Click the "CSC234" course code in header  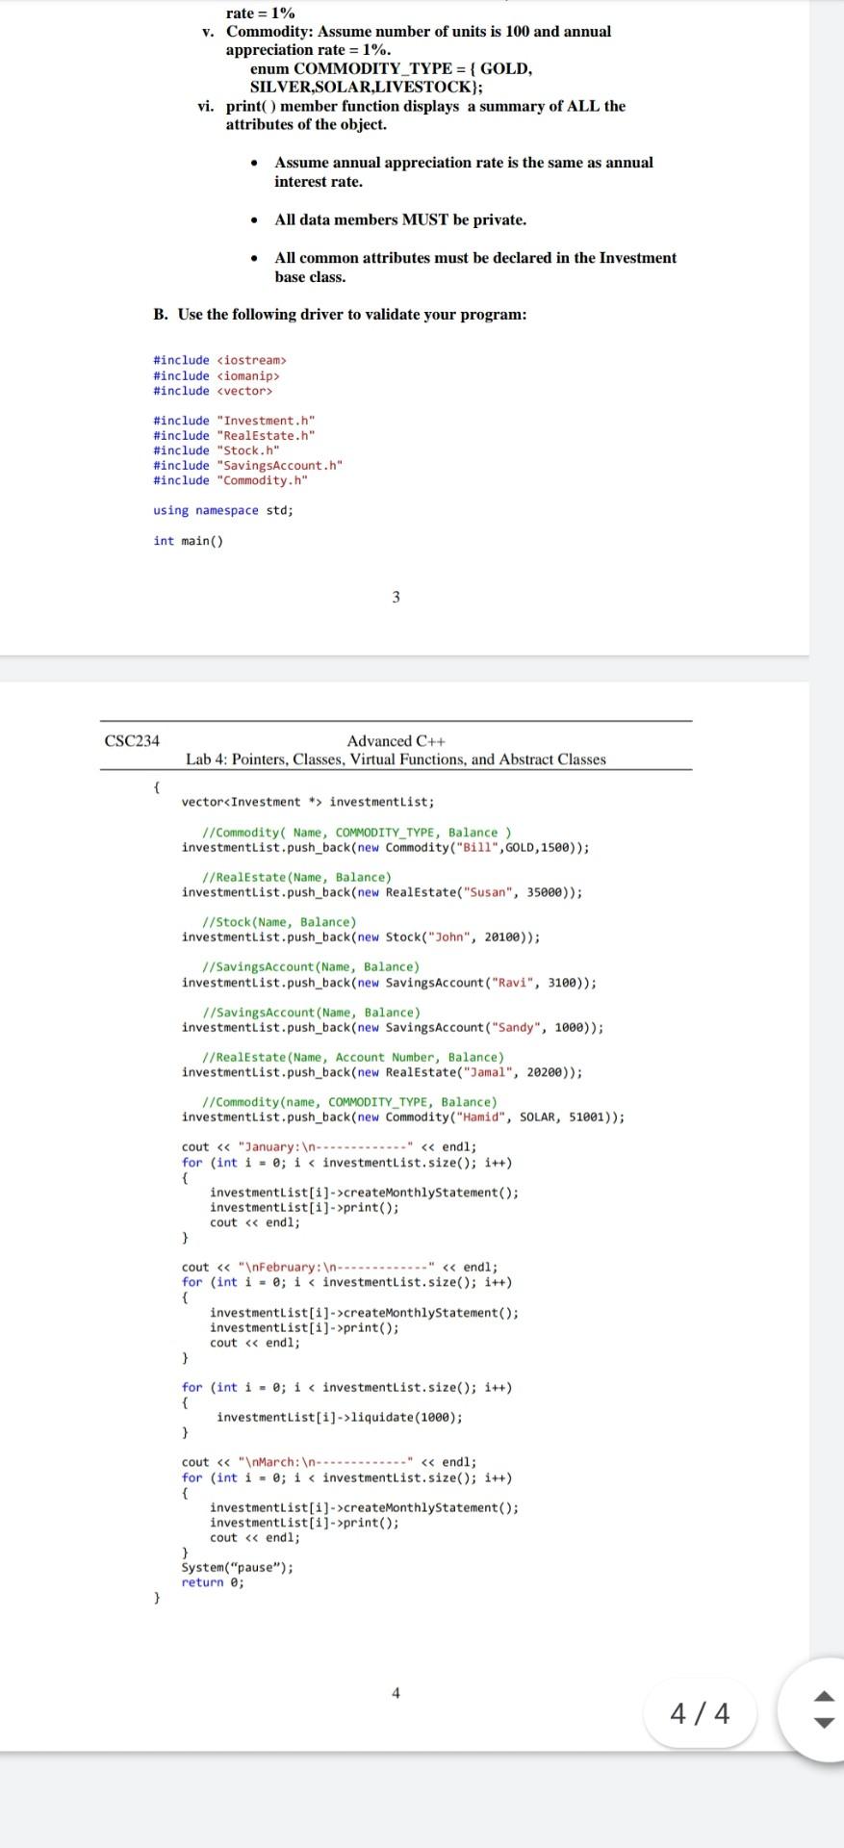point(132,741)
